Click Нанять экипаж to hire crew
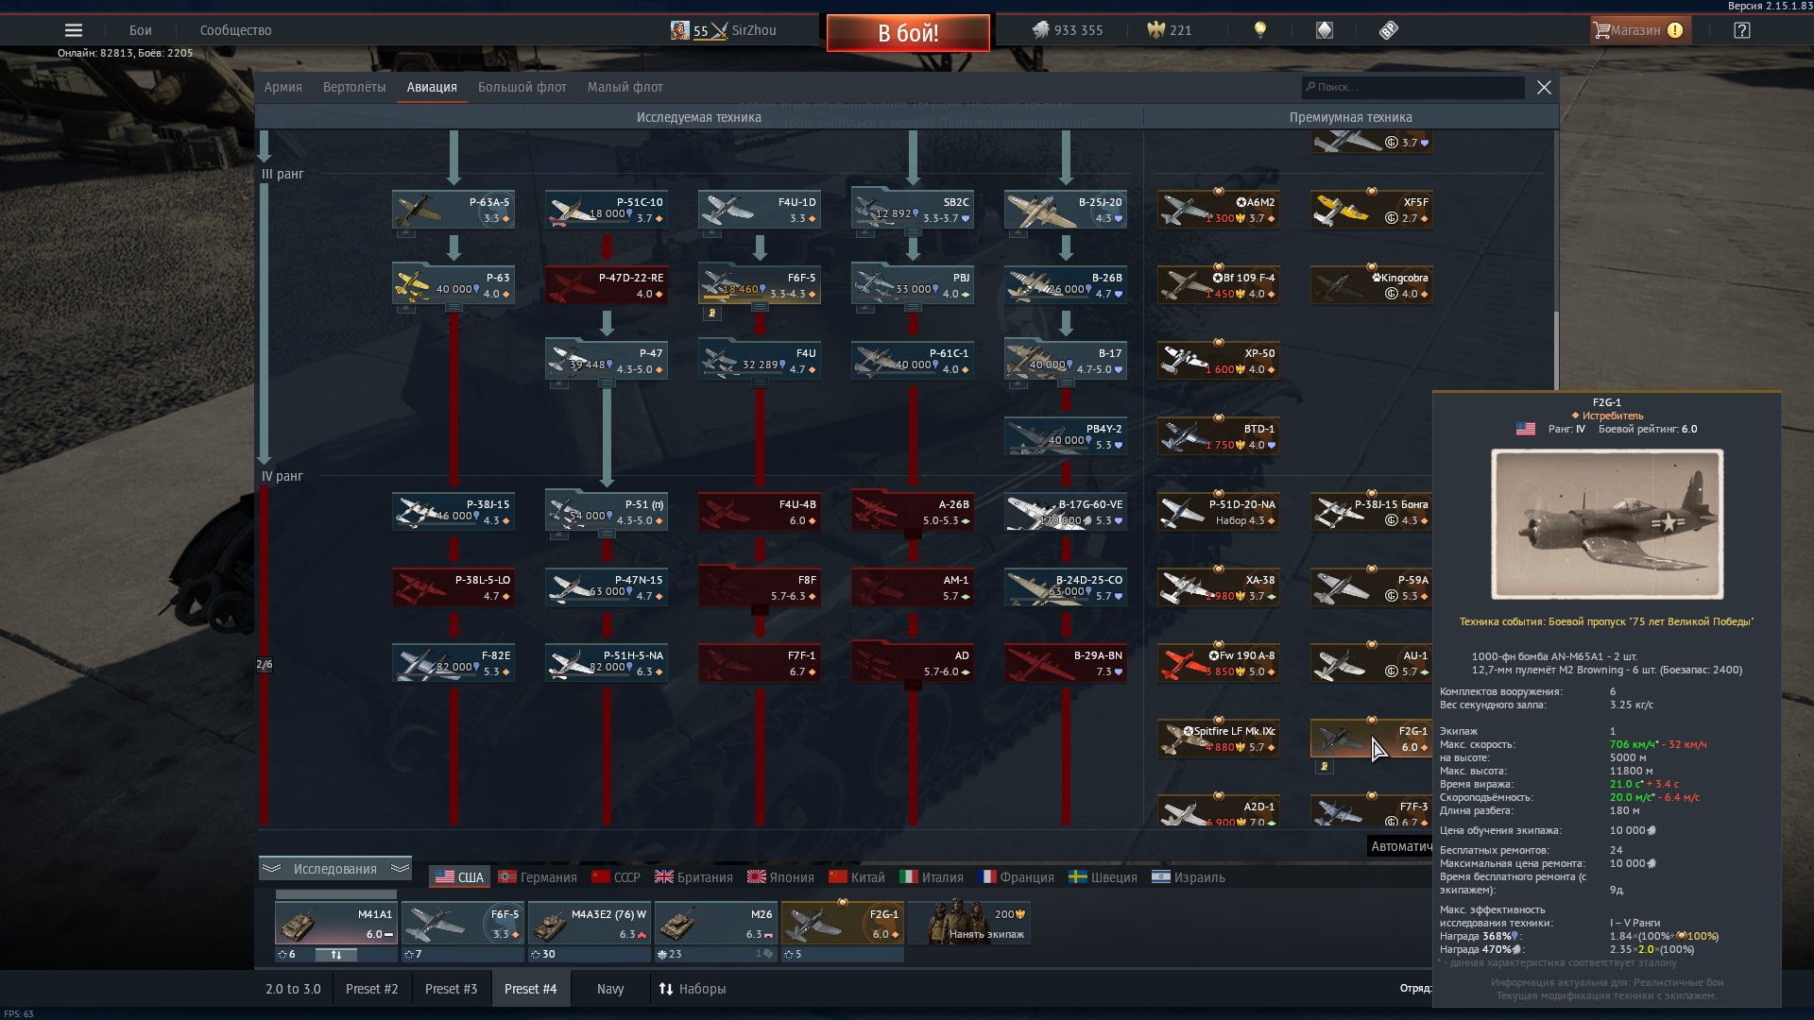 [x=969, y=923]
